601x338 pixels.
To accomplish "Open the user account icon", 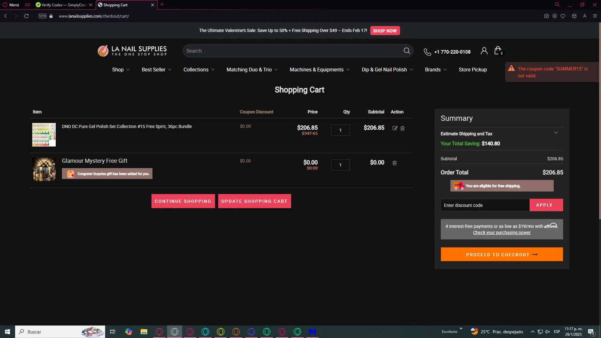I will coord(484,50).
